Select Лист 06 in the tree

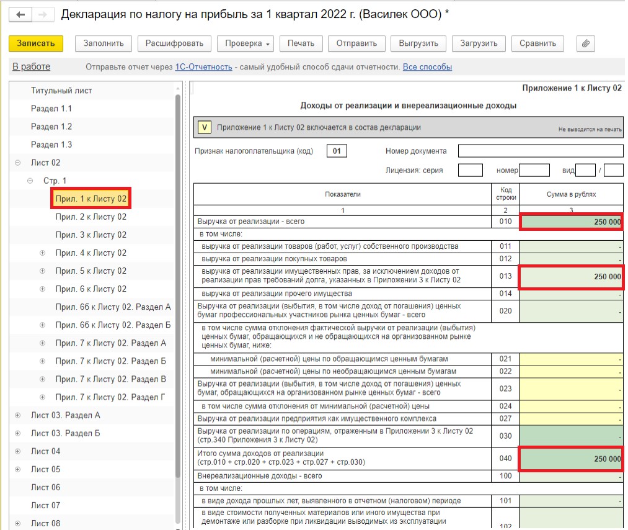[x=45, y=488]
